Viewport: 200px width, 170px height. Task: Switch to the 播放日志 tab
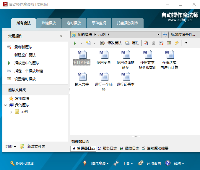pyautogui.click(x=130, y=148)
